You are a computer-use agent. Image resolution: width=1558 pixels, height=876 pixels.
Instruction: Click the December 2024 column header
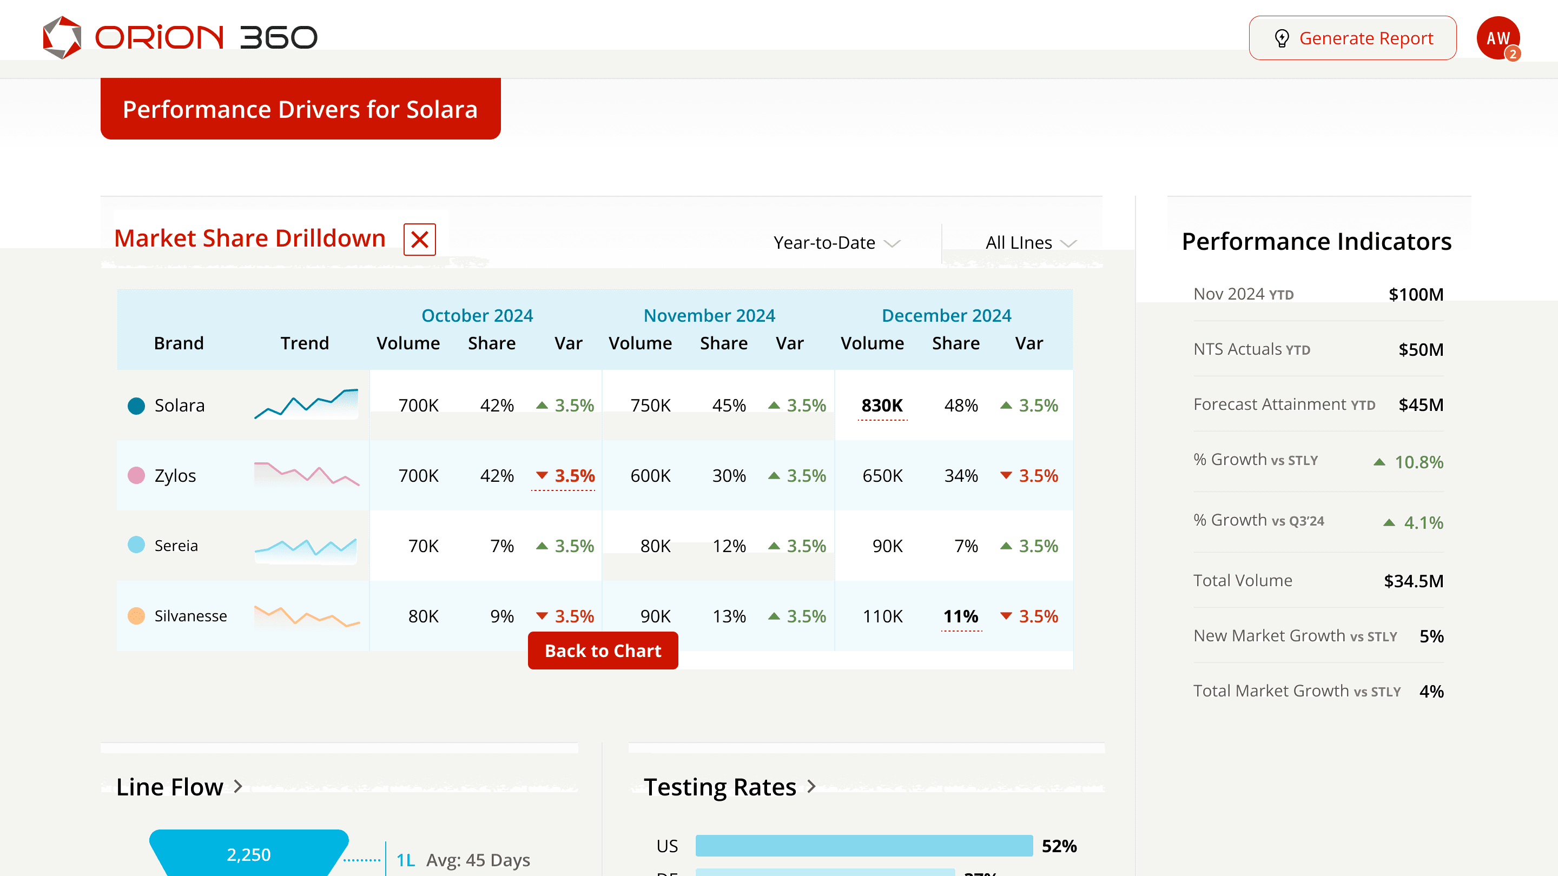coord(946,315)
